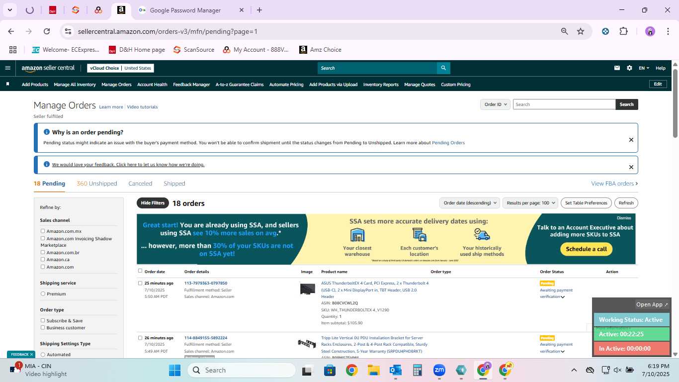Open the Order ID search type dropdown
This screenshot has width=679, height=382.
pyautogui.click(x=495, y=104)
